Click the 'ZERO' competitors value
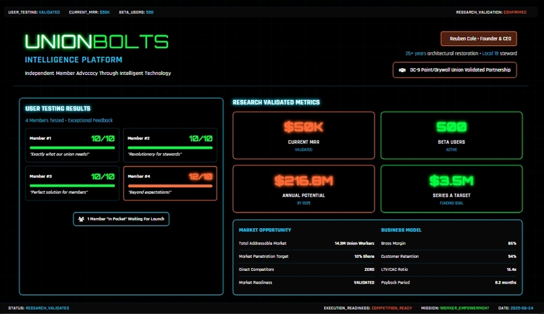544x314 pixels. point(369,269)
